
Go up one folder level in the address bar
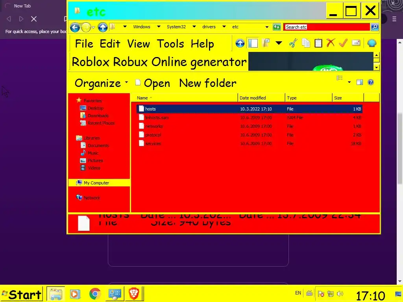pos(103,27)
